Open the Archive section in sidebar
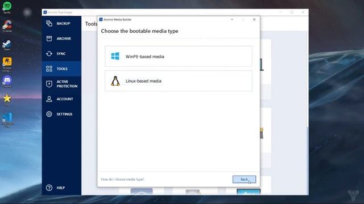This screenshot has width=364, height=204. coord(61,39)
